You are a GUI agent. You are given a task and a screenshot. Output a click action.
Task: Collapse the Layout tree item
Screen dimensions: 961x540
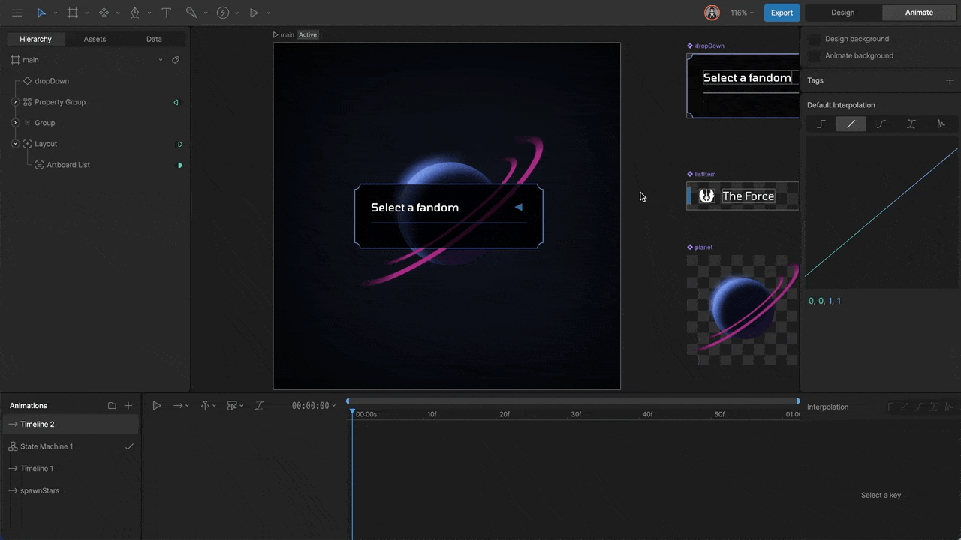pyautogui.click(x=15, y=144)
